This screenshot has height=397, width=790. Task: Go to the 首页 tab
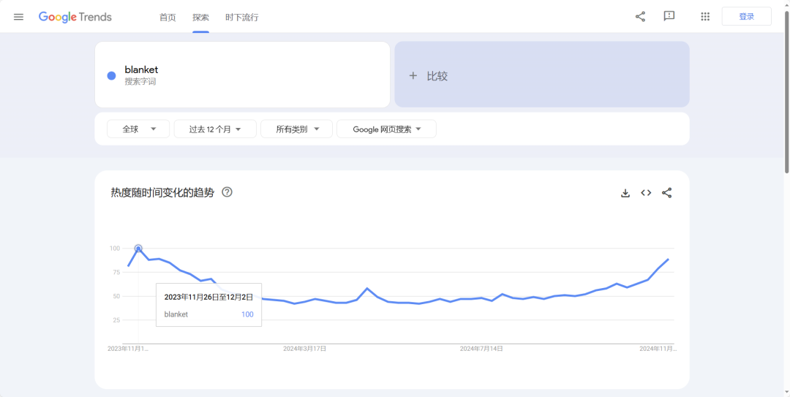point(168,18)
